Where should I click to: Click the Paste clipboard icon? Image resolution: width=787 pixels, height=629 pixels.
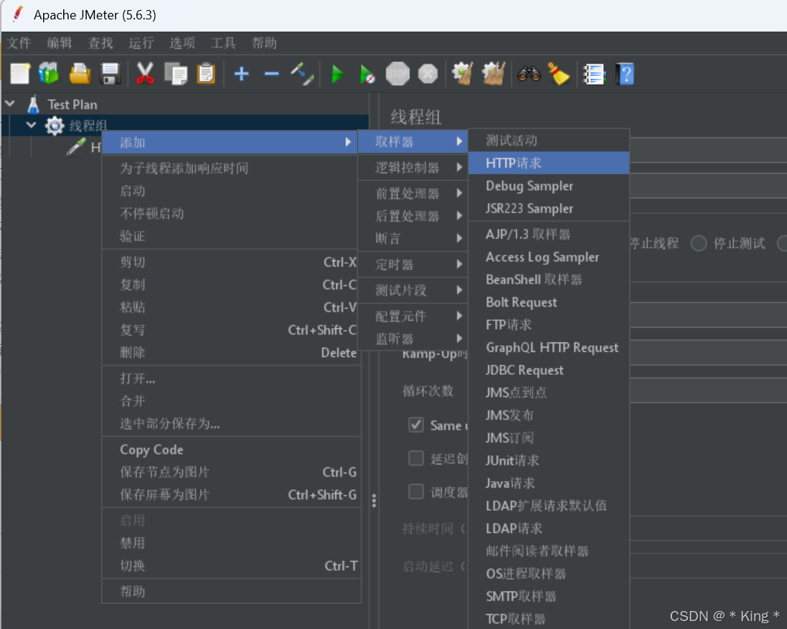206,74
